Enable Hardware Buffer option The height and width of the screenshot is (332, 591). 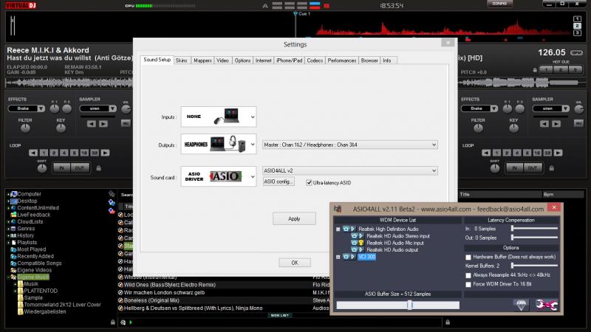pyautogui.click(x=468, y=256)
